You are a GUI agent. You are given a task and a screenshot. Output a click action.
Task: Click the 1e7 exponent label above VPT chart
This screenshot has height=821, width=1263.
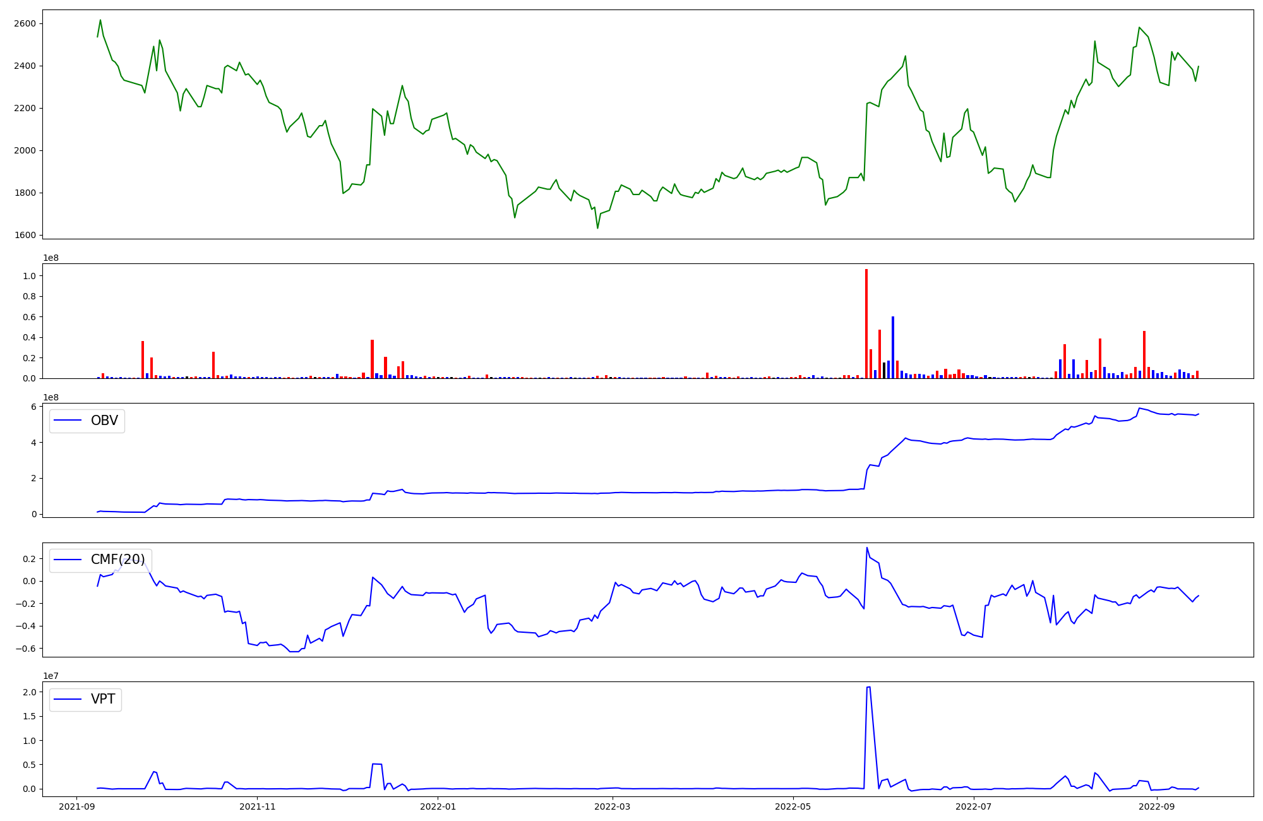point(51,676)
